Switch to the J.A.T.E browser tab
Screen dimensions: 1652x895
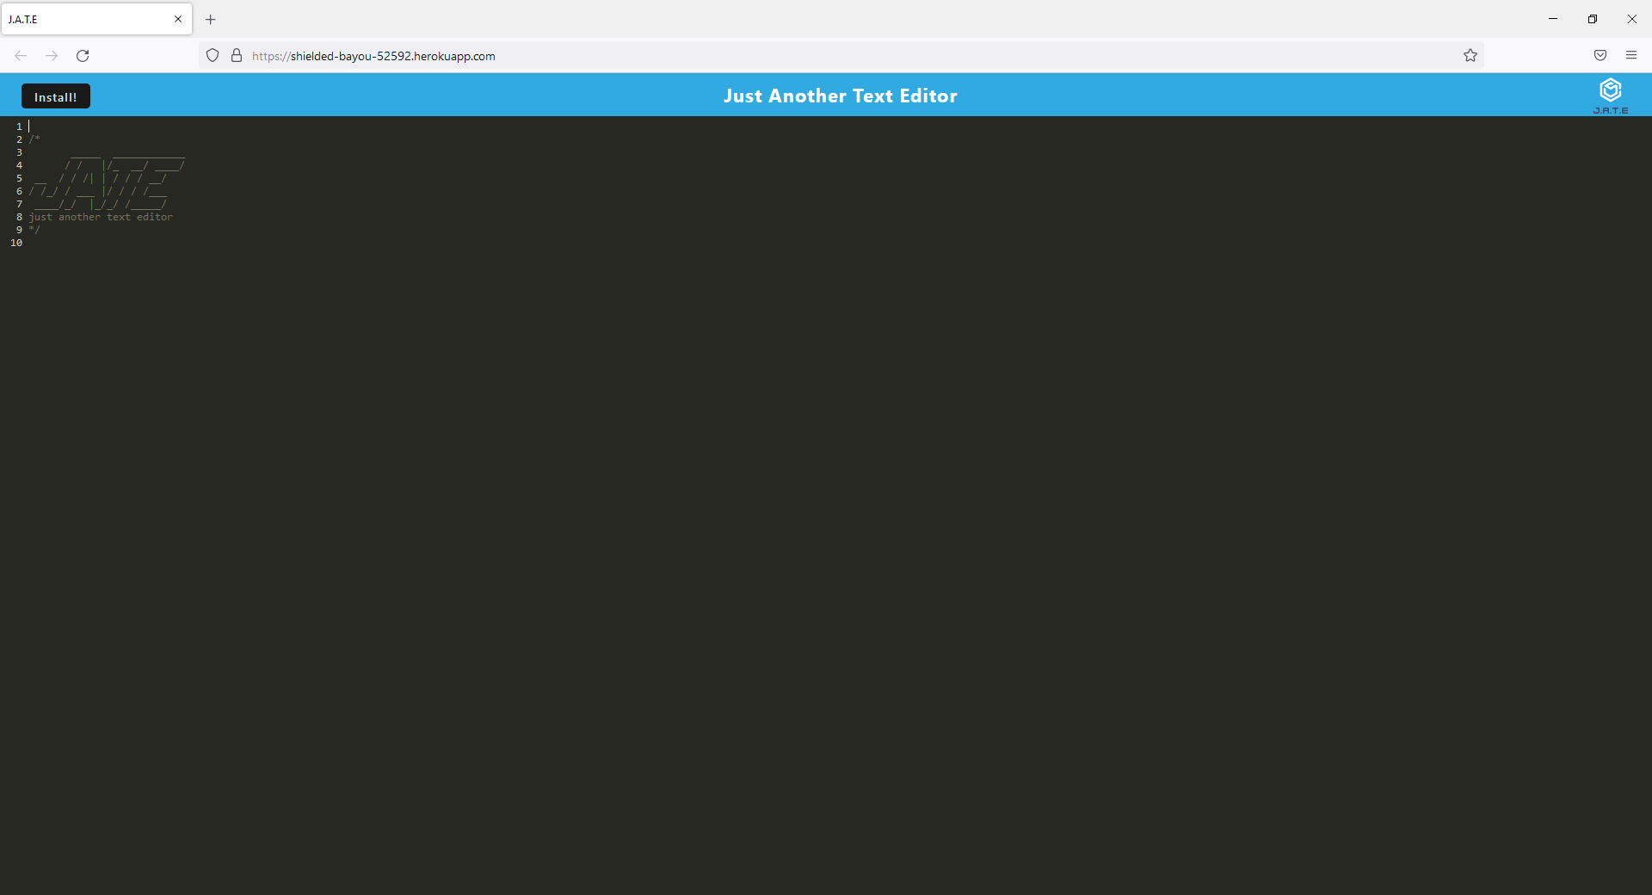86,19
